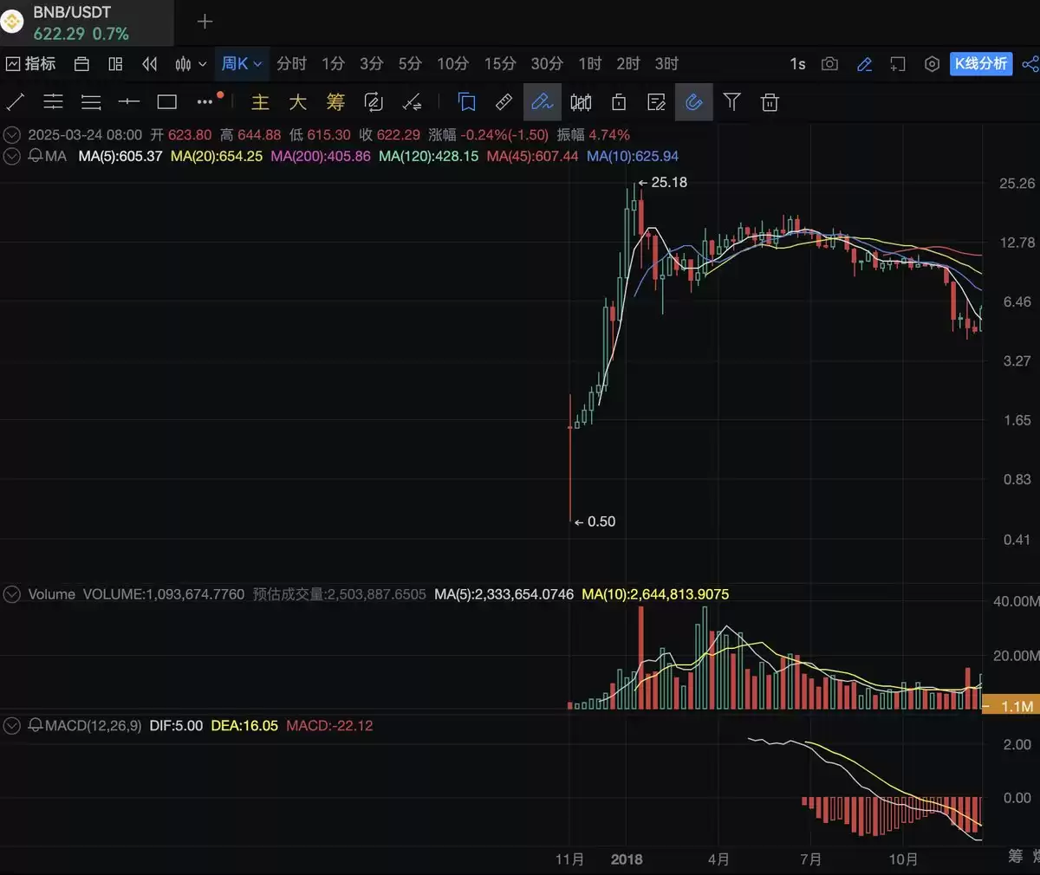Select the rectangle drawing tool

pos(167,102)
